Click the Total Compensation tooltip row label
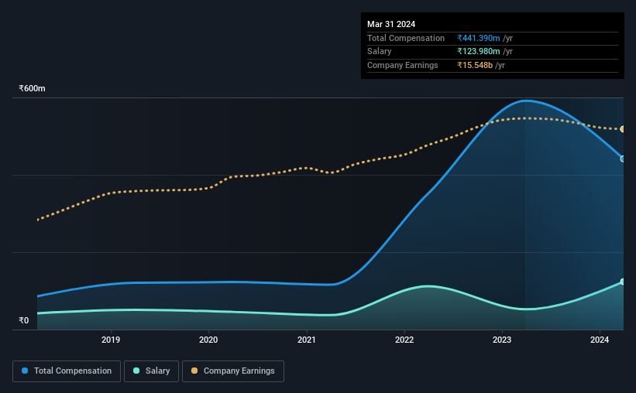 click(x=406, y=38)
